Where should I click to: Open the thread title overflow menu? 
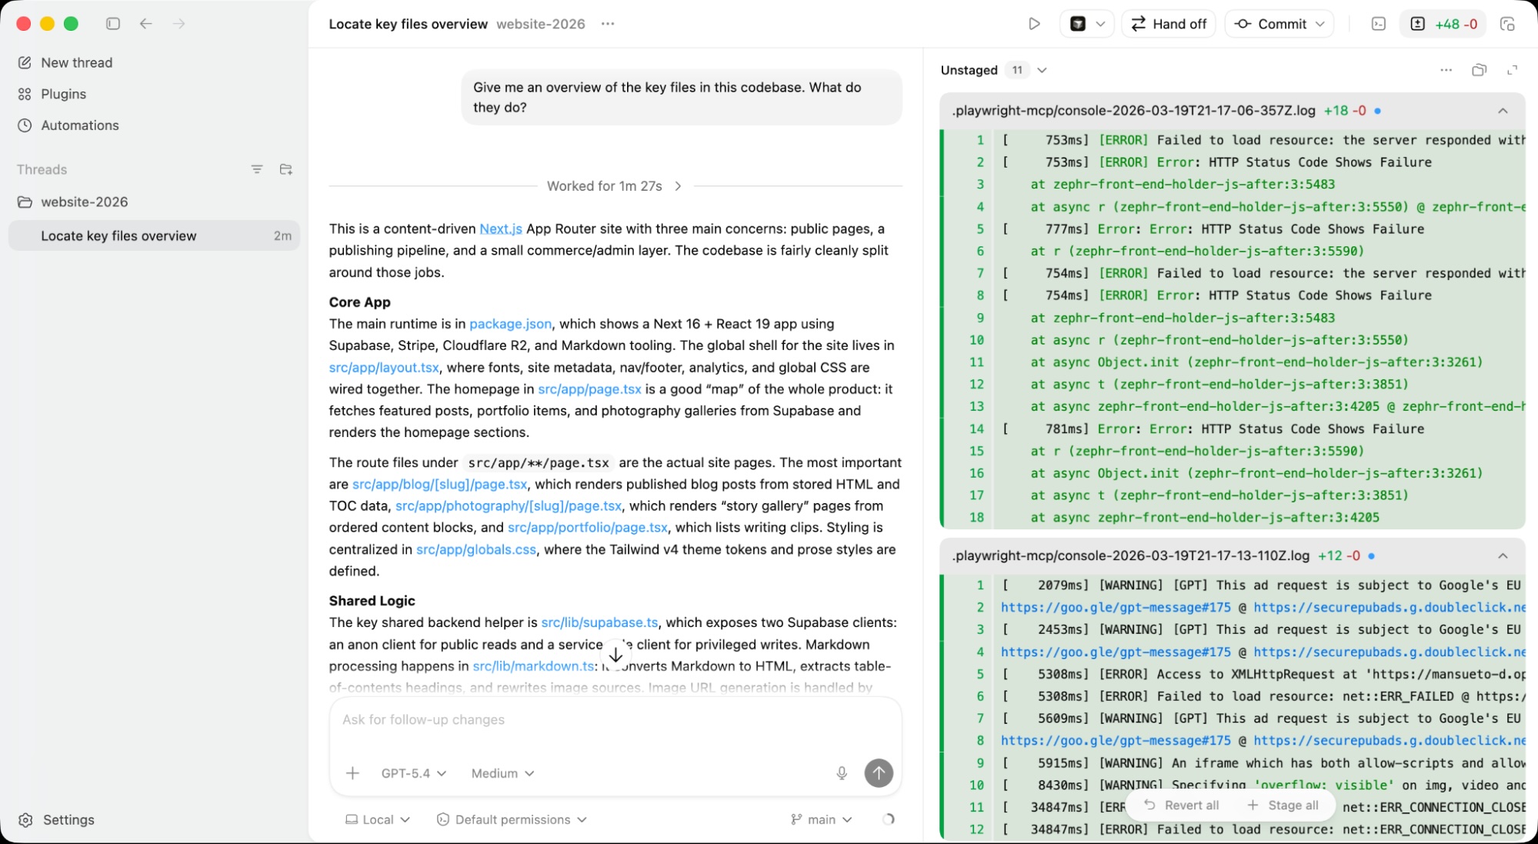pyautogui.click(x=607, y=24)
